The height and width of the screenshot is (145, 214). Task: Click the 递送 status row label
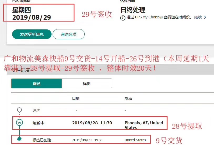pyautogui.click(x=36, y=110)
